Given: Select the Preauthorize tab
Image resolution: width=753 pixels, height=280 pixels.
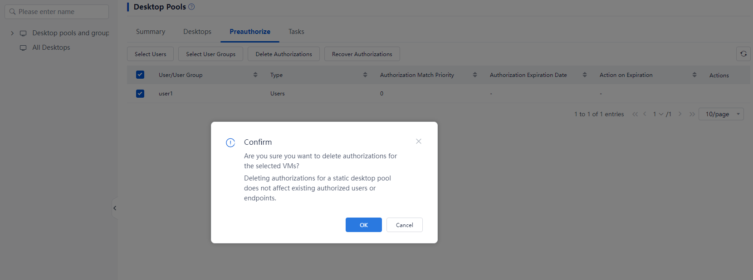Looking at the screenshot, I should (250, 32).
